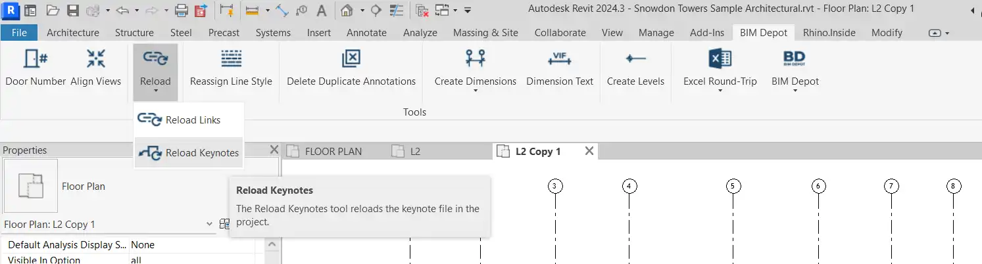This screenshot has height=264, width=982.
Task: Select the Aligned Dimension diagonal icon
Action: [282, 10]
